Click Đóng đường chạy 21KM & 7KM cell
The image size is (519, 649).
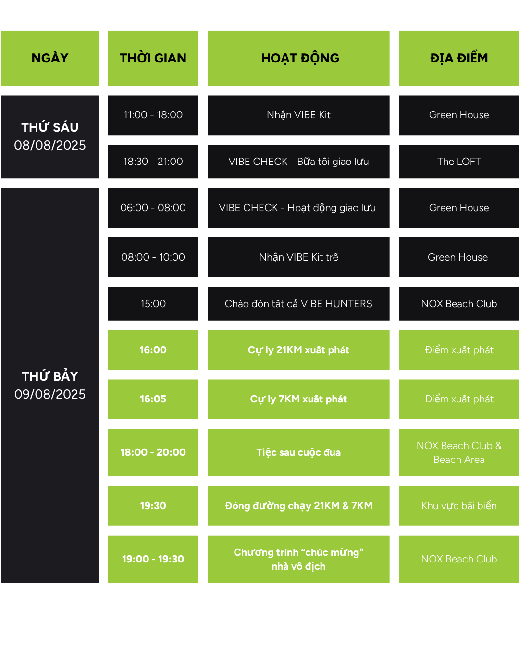pyautogui.click(x=298, y=506)
